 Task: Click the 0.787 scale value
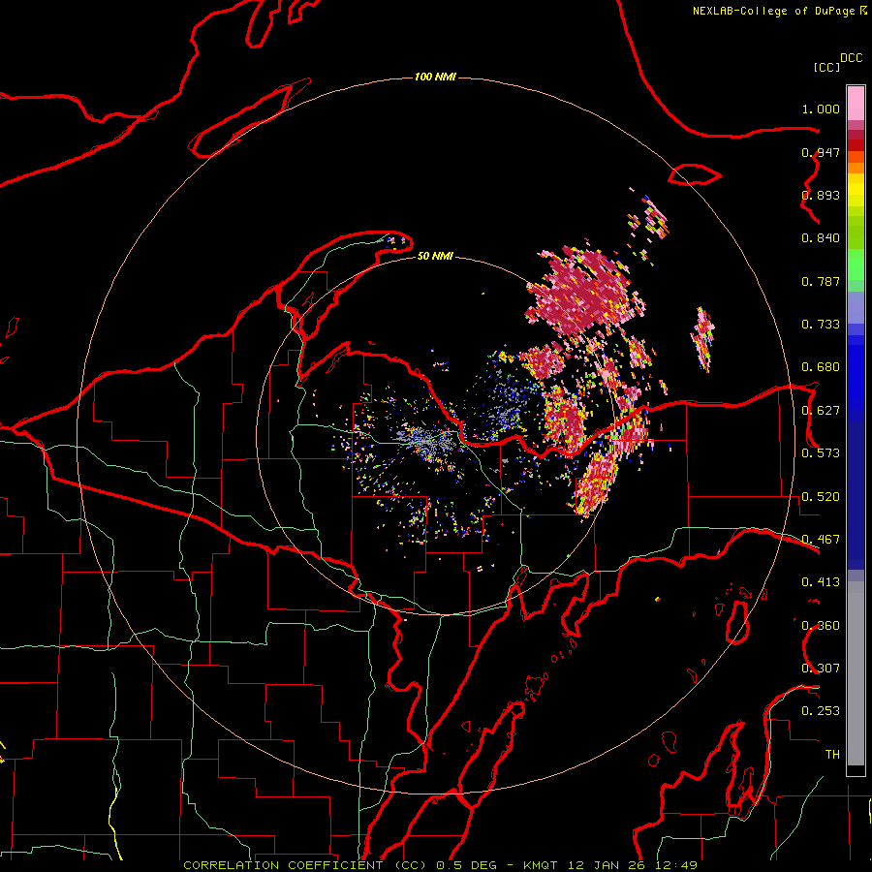tap(821, 281)
